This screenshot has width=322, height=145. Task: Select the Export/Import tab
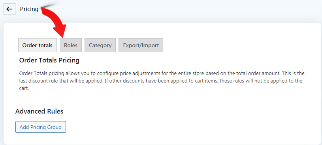[x=141, y=45]
